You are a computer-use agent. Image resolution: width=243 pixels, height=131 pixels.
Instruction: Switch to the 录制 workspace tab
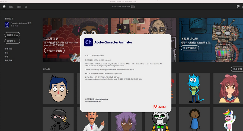point(19,7)
